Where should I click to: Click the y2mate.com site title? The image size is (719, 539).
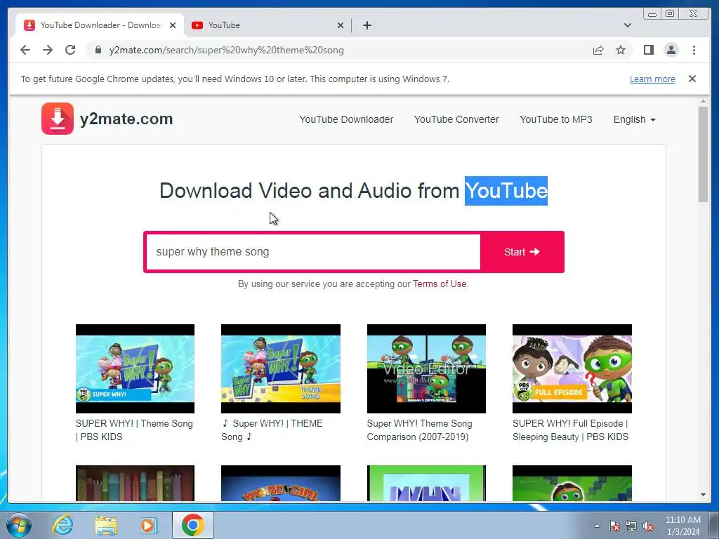click(x=126, y=119)
